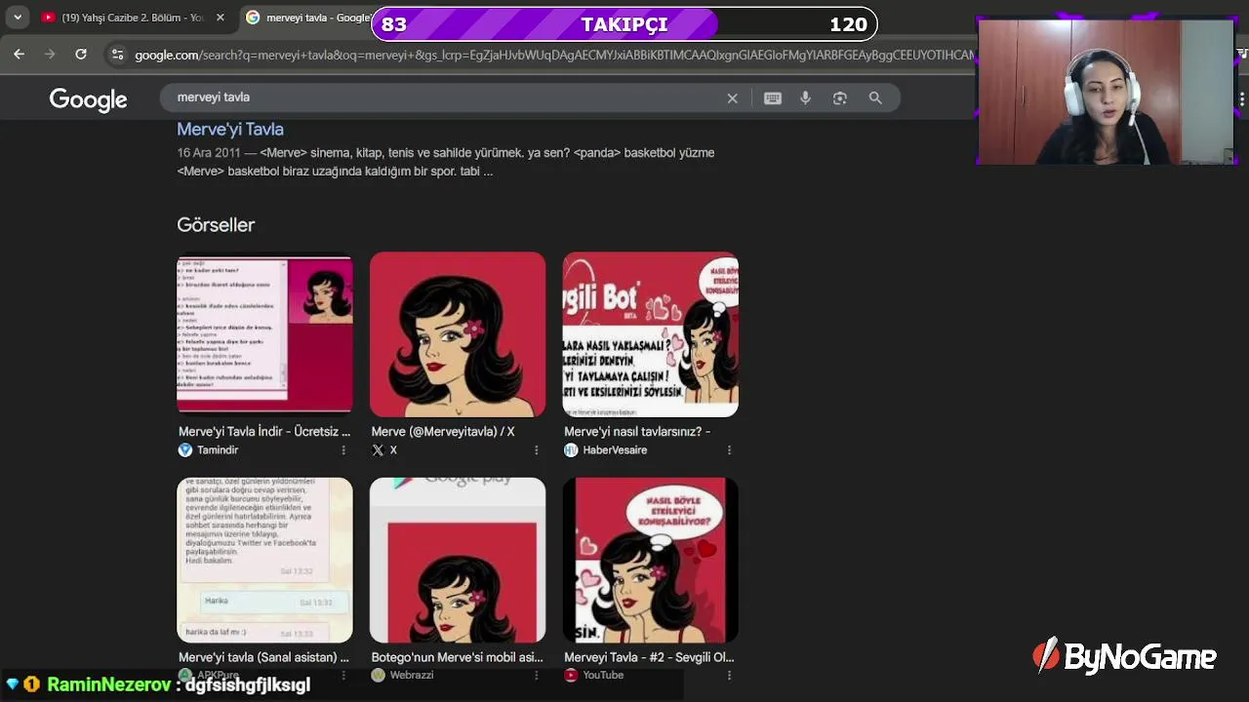Open more options for HaberVesaire result
The height and width of the screenshot is (702, 1249).
coord(729,450)
